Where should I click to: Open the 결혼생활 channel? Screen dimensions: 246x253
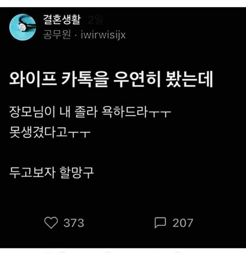coord(62,20)
